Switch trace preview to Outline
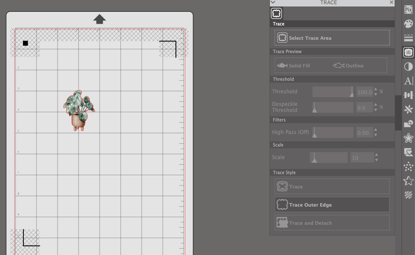Viewport: 415px width, 255px height. point(348,65)
